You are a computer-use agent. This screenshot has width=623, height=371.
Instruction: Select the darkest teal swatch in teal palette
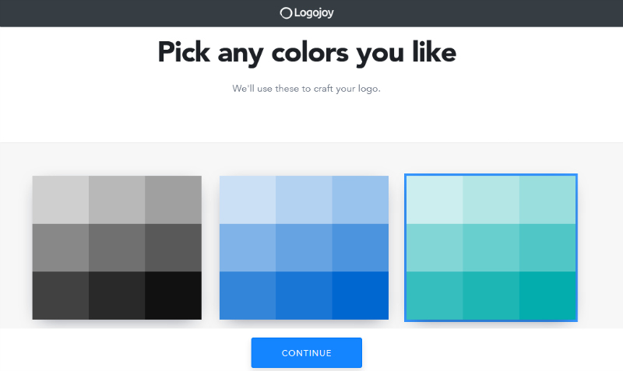point(547,295)
